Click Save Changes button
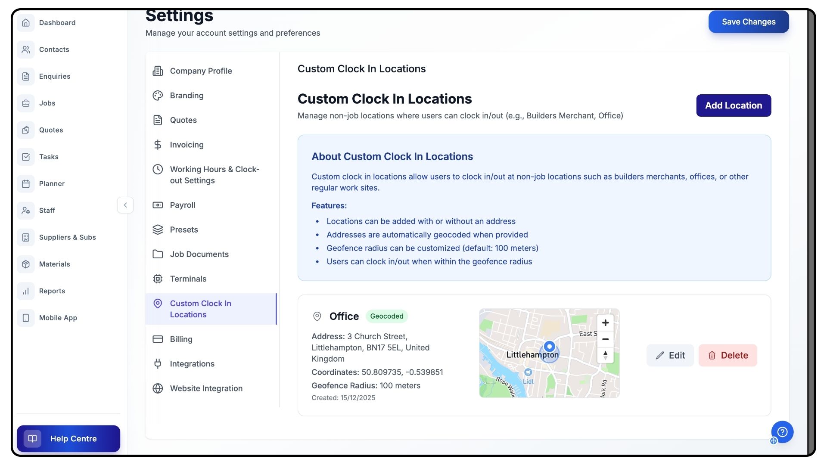The width and height of the screenshot is (827, 465). (748, 22)
